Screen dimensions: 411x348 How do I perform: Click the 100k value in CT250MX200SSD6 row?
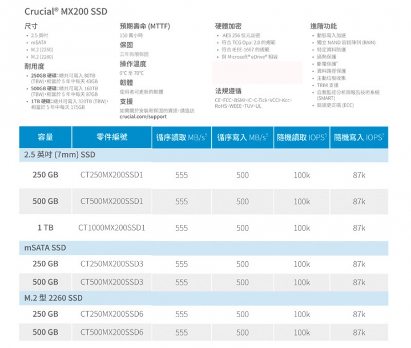click(x=302, y=314)
